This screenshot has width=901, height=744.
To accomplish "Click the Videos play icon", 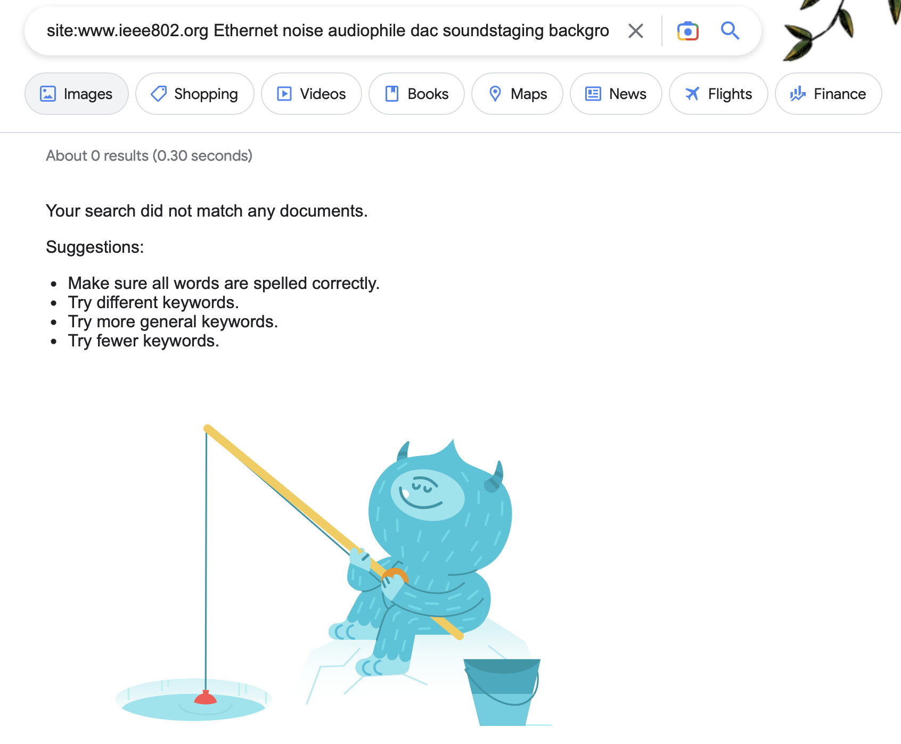I will (284, 94).
